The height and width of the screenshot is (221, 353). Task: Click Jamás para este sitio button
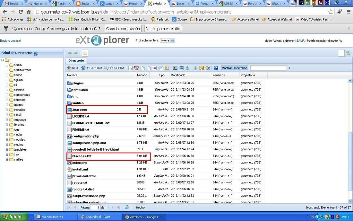(163, 29)
